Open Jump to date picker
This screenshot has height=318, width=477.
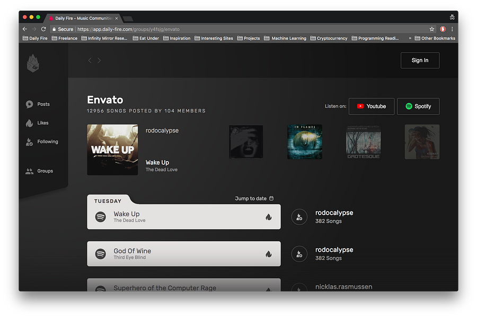(254, 198)
